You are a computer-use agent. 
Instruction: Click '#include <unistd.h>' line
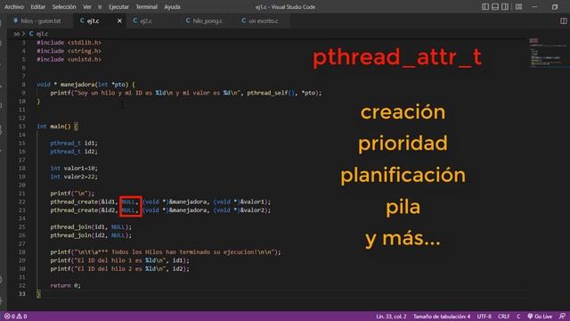(x=69, y=60)
